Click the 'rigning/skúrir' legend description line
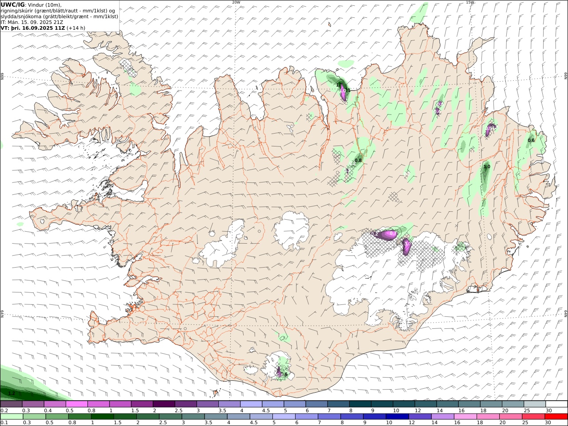This screenshot has height=426, width=568. tap(58, 11)
